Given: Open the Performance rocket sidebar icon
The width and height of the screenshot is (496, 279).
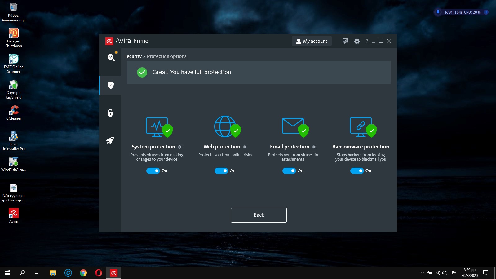Looking at the screenshot, I should coord(110,140).
